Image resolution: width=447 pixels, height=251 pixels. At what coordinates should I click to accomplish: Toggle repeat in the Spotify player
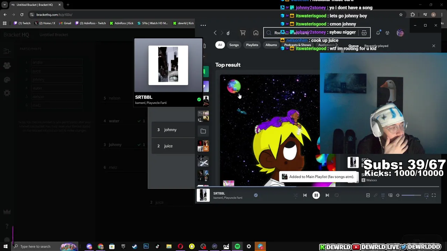(x=337, y=195)
